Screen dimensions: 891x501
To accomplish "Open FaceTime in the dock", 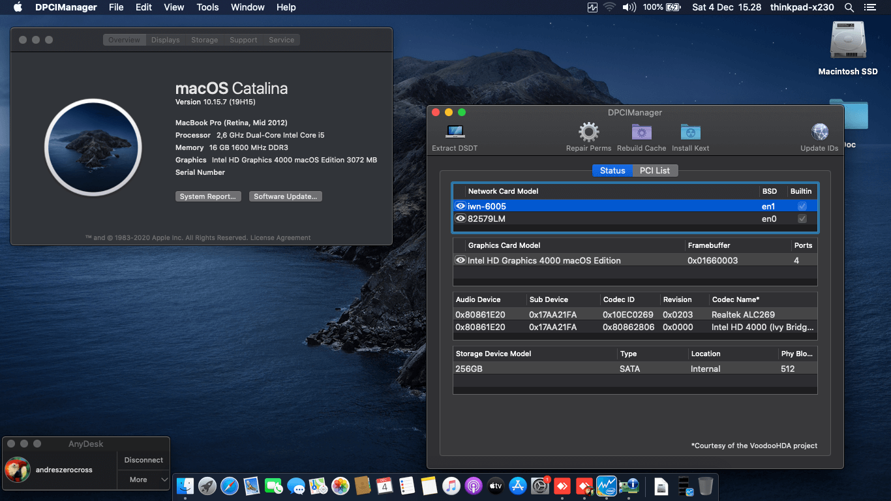I will click(273, 485).
